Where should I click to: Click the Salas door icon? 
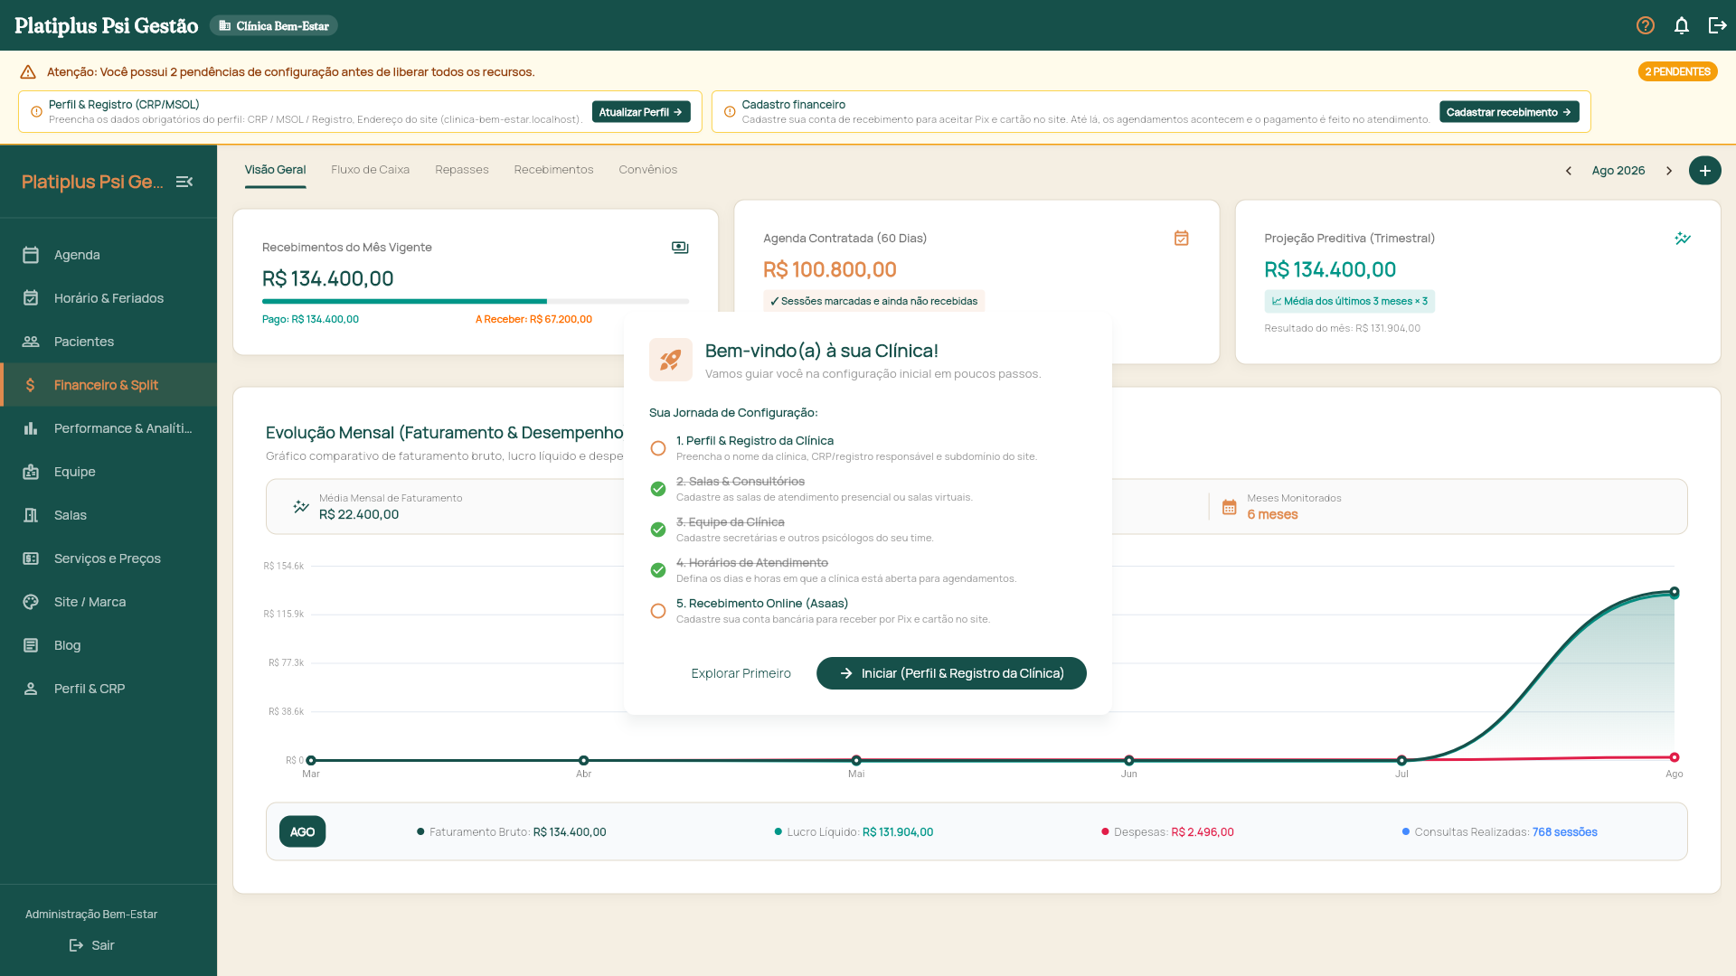(x=31, y=515)
